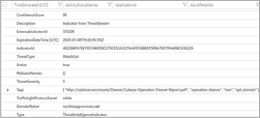The height and width of the screenshot is (118, 260).
Task: Select northropgrumman.net domain value
Action: (81, 106)
